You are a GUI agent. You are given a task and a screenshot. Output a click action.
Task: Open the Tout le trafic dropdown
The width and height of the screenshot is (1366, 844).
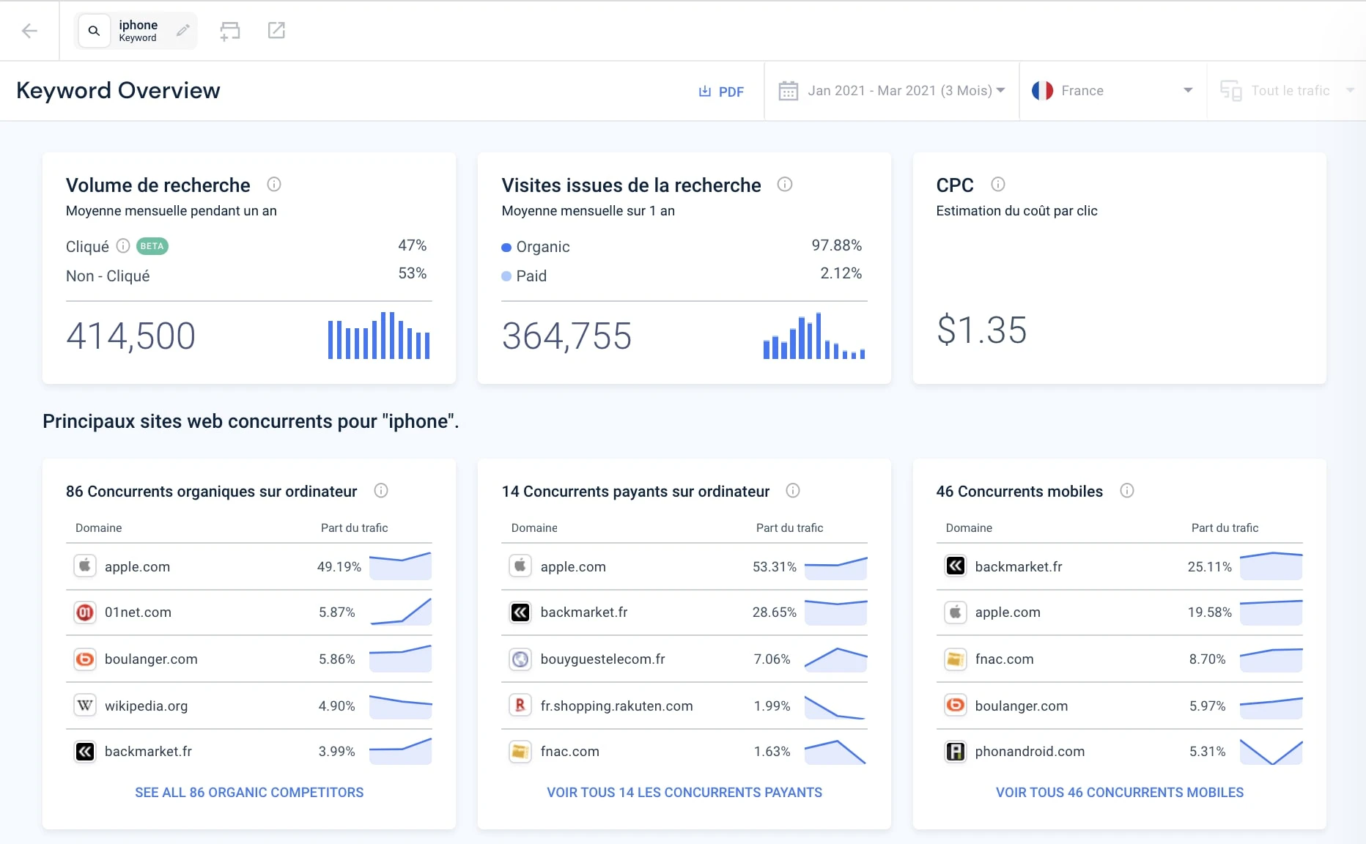pyautogui.click(x=1302, y=91)
